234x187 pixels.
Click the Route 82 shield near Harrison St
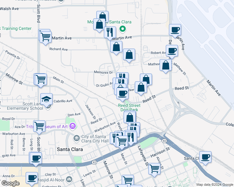point(164,141)
